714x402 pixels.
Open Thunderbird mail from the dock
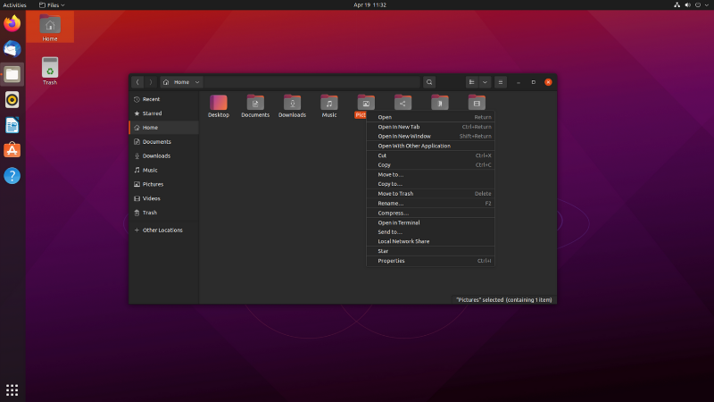[x=12, y=49]
